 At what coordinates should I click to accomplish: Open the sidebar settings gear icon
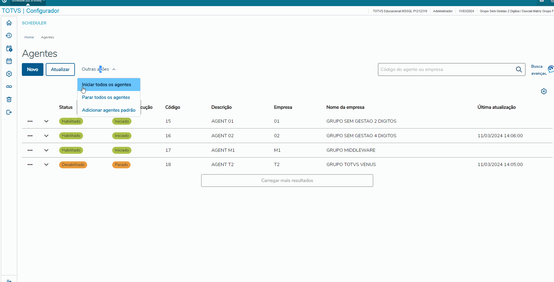point(9,74)
